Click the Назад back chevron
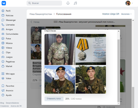The height and width of the screenshot is (108, 138). (31, 22)
